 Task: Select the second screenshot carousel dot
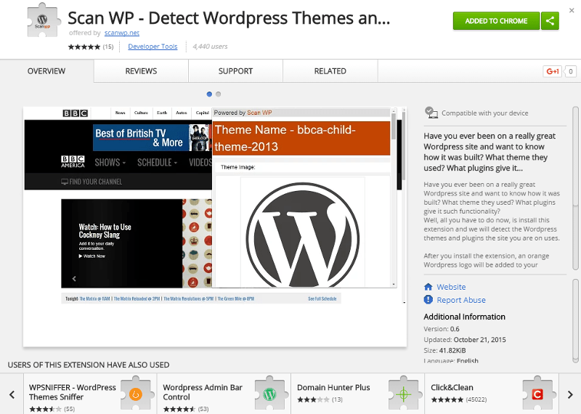click(x=219, y=94)
